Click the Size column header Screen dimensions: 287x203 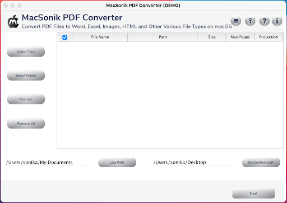[212, 37]
